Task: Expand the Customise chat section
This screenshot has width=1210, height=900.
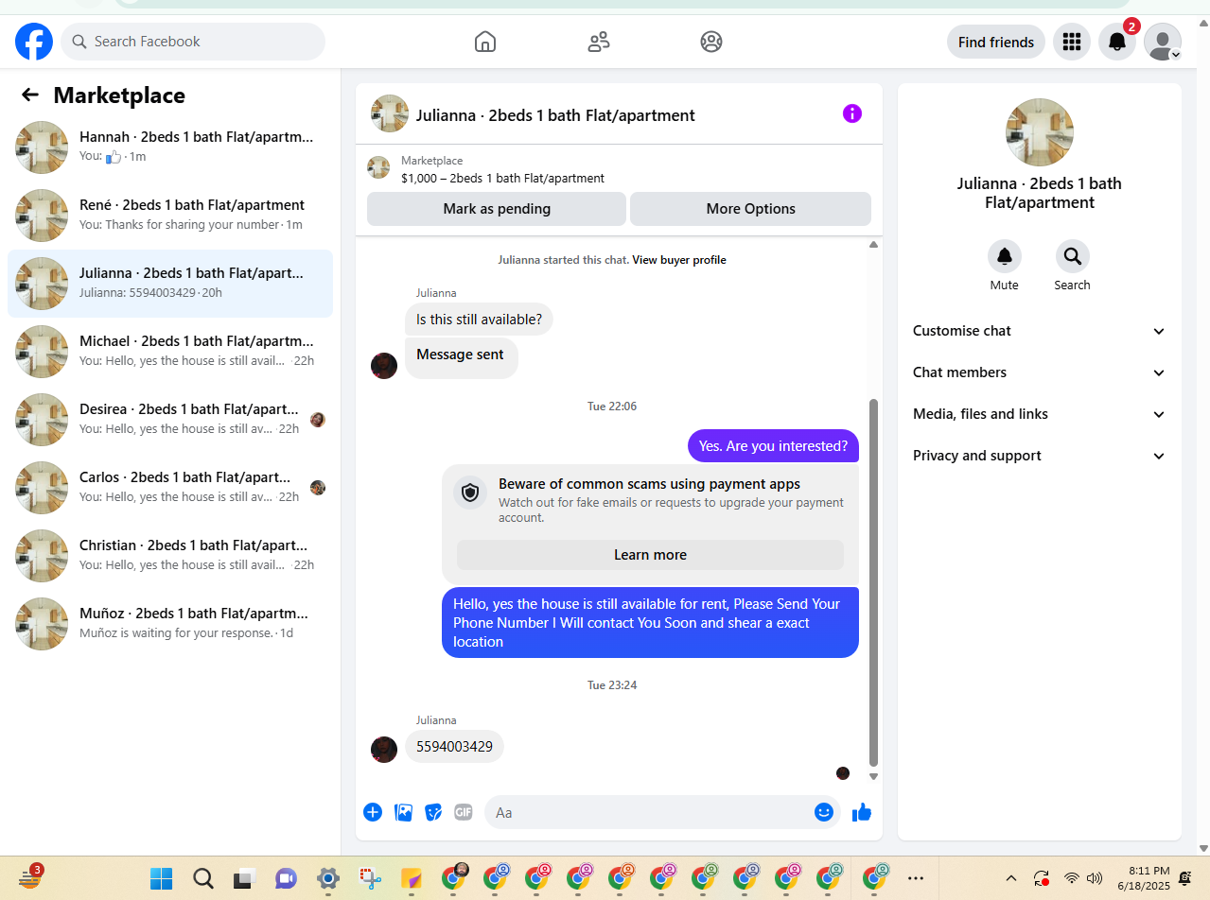Action: coord(1039,331)
